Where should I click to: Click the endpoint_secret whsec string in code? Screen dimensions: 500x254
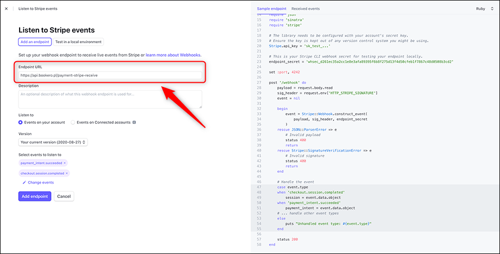coord(380,61)
